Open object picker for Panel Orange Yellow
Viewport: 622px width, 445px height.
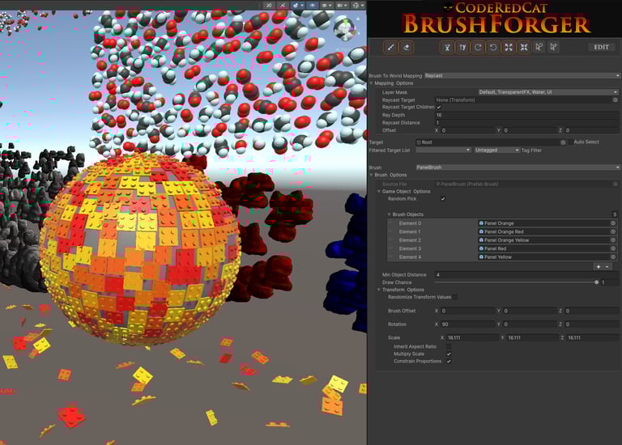pyautogui.click(x=613, y=240)
